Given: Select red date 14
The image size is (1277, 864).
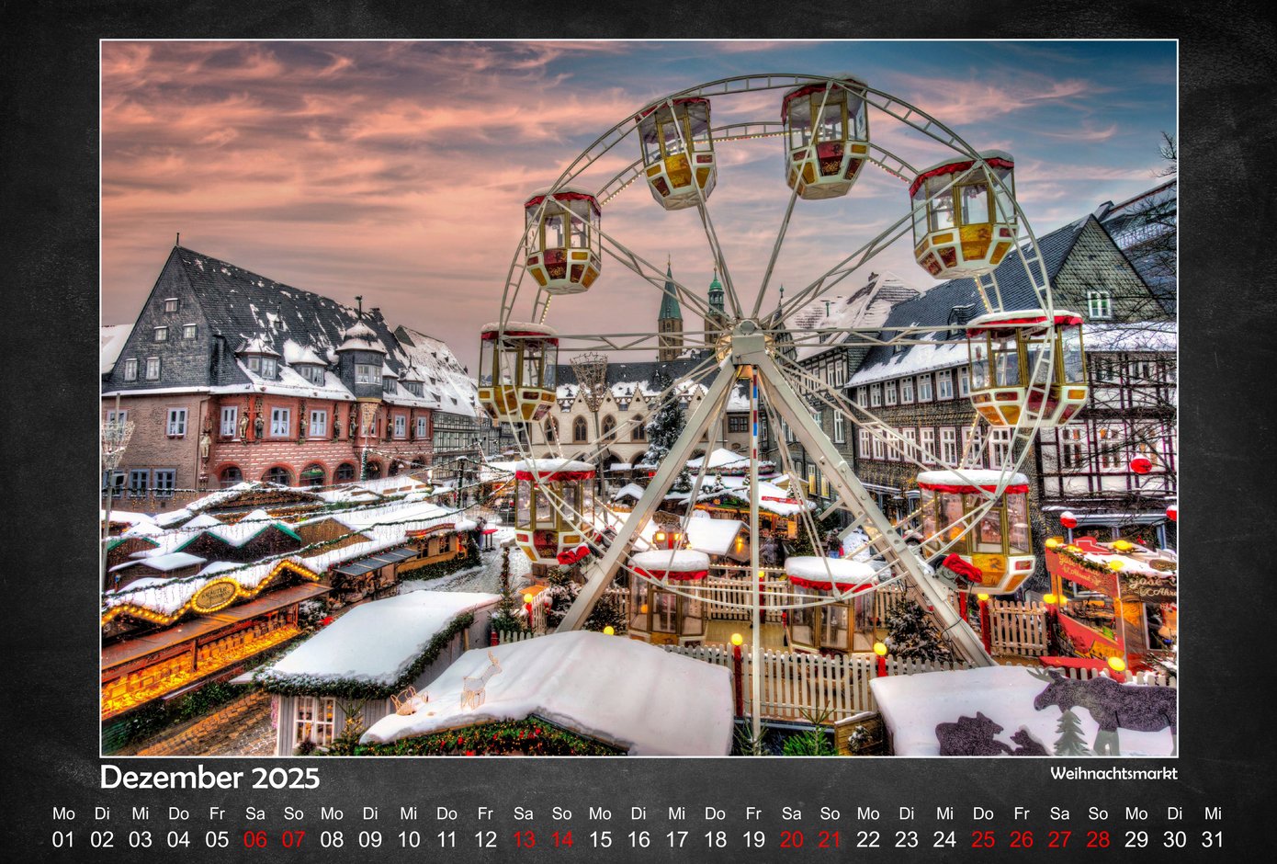Looking at the screenshot, I should (x=561, y=839).
